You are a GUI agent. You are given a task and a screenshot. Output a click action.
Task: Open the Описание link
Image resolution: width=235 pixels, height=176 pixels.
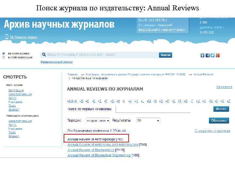click(x=224, y=87)
